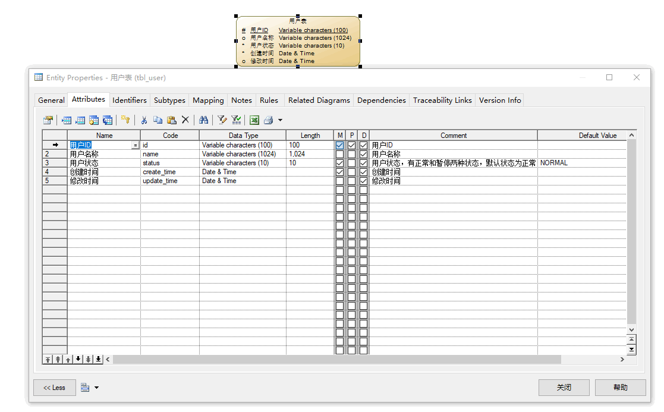Click the Default Value column header
This screenshot has height=412, width=664.
coord(583,136)
